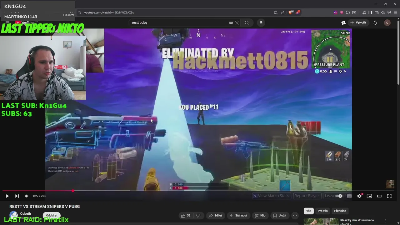This screenshot has width=400, height=225.
Task: Click install/cast icon in address bar
Action: pyautogui.click(x=276, y=12)
